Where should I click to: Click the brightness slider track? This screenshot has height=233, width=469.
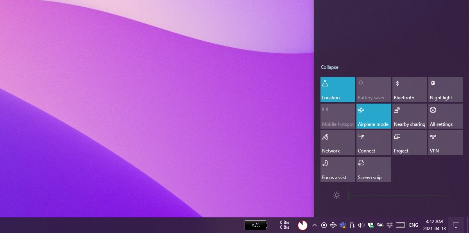point(396,195)
